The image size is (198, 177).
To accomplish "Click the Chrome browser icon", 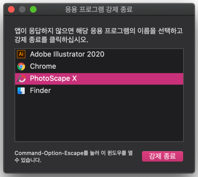I will tap(21, 66).
